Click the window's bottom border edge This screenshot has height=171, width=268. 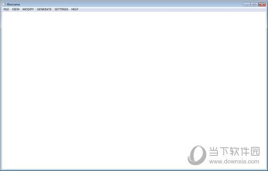click(x=134, y=170)
